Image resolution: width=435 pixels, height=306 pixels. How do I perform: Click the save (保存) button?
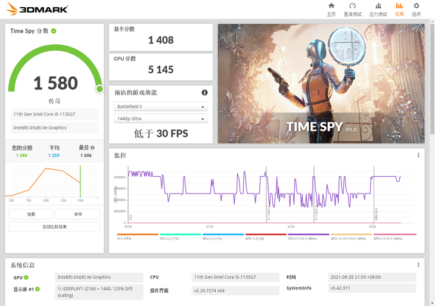click(x=78, y=214)
